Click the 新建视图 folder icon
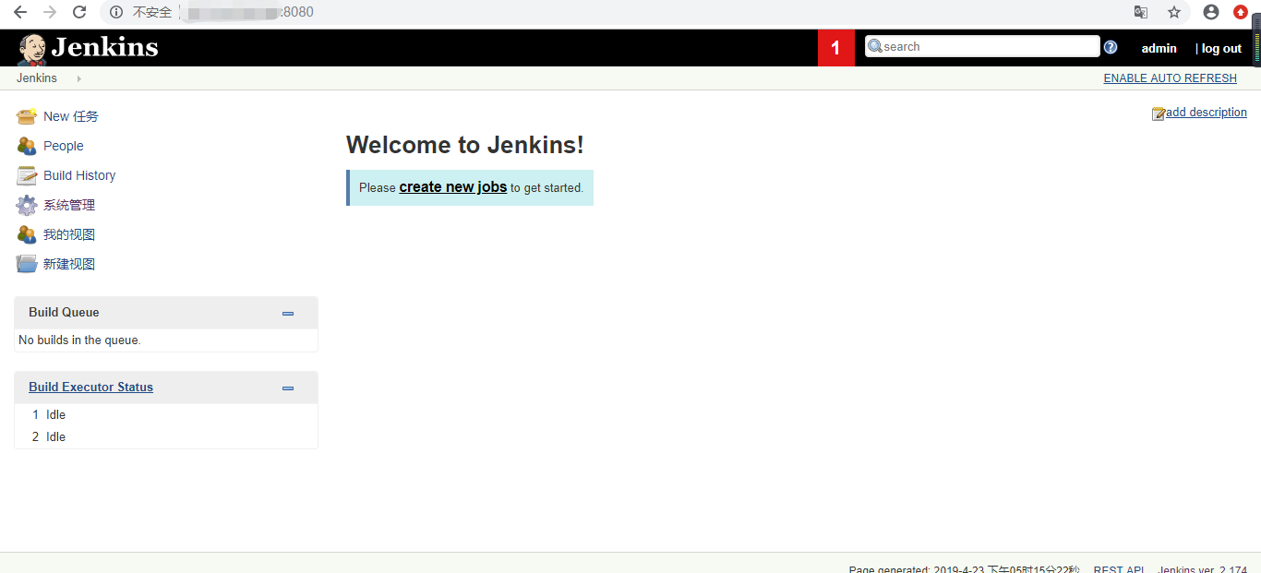This screenshot has height=573, width=1261. tap(27, 264)
